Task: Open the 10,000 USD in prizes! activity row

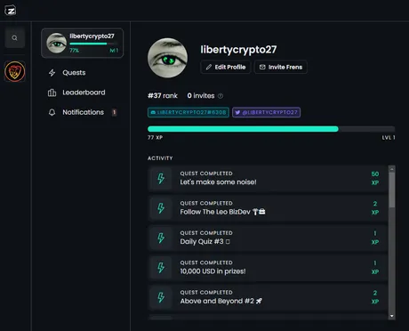Action: click(x=269, y=268)
